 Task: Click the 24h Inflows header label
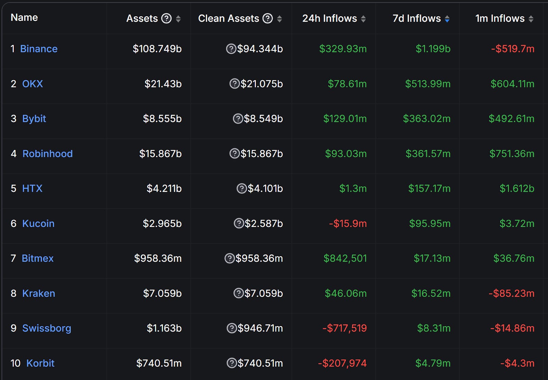coord(329,18)
